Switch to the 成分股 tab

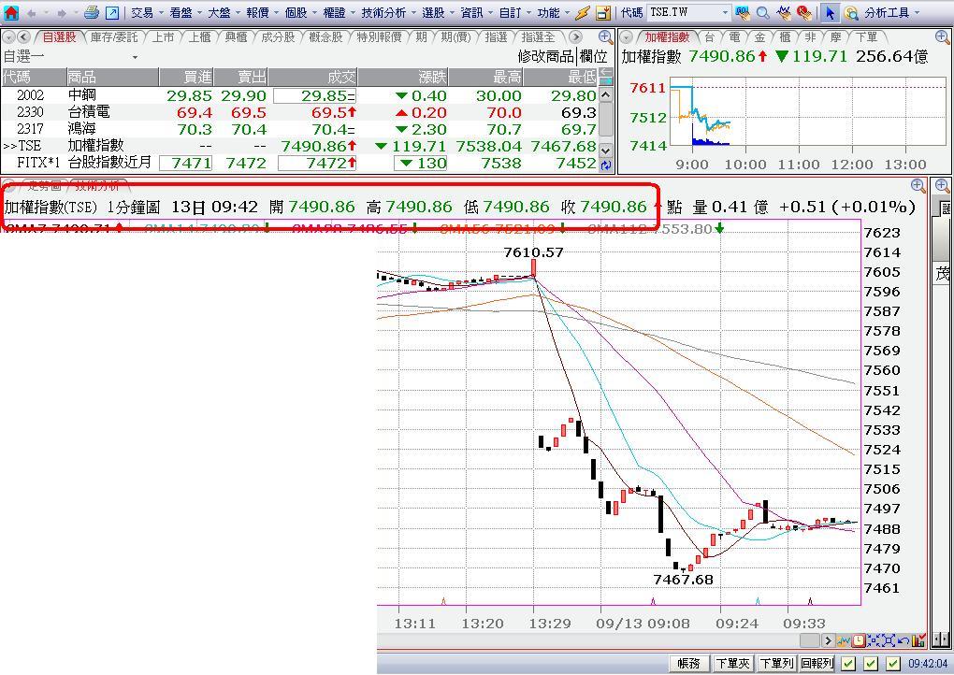coord(278,37)
